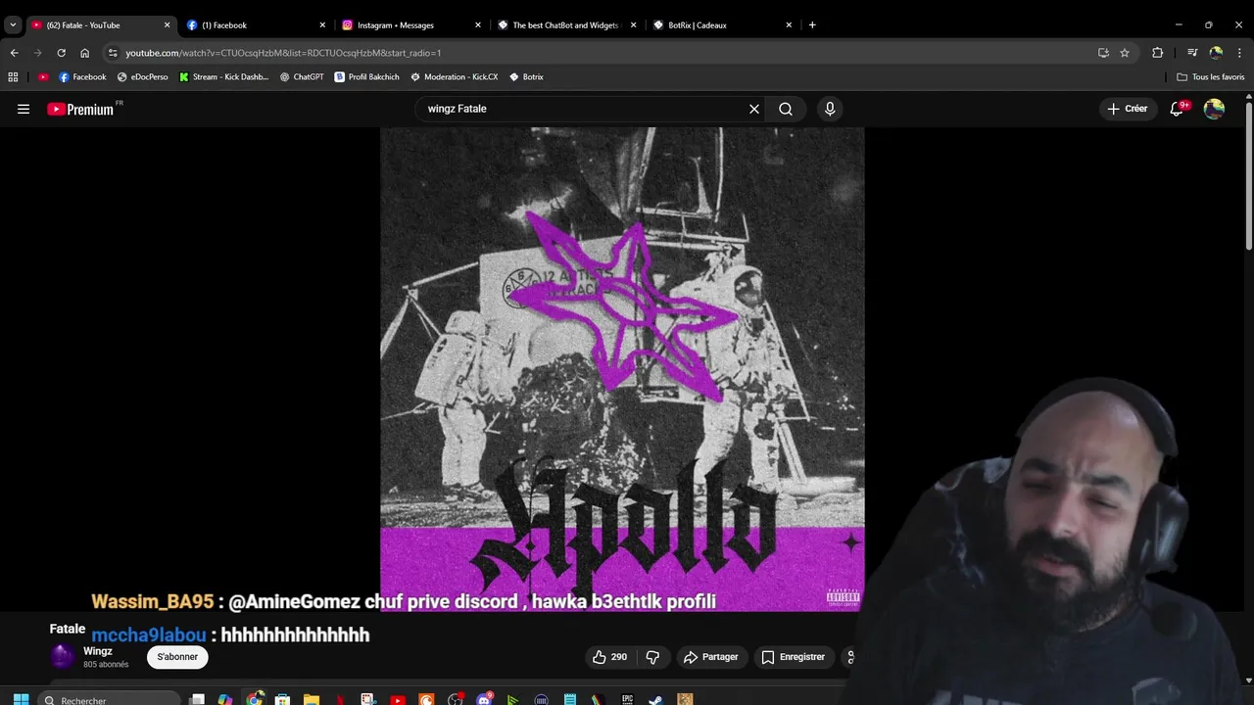Open the browser home page
The image size is (1254, 705).
coord(84,53)
